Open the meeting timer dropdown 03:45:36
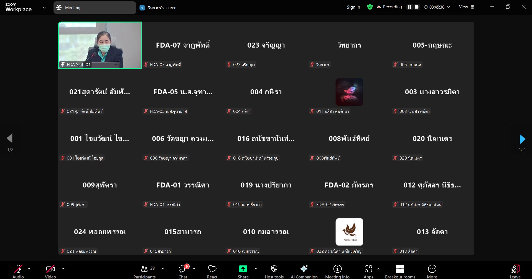The height and width of the screenshot is (279, 532). pos(437,7)
